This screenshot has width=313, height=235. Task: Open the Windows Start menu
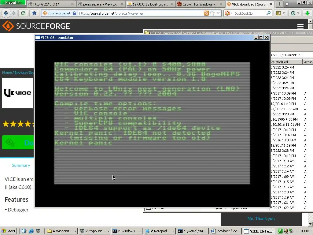8,231
